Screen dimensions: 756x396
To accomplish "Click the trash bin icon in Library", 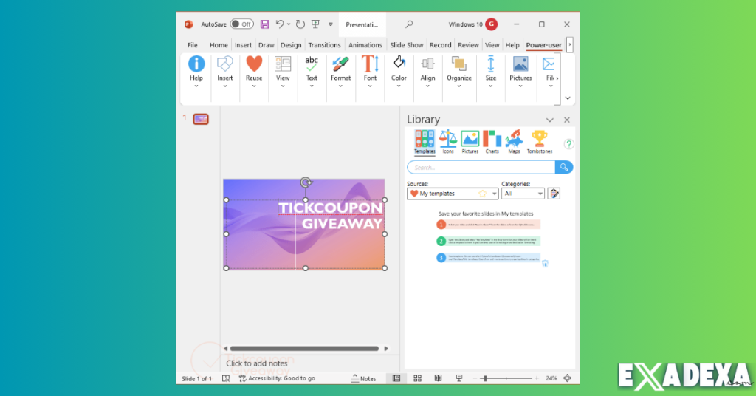I will (545, 263).
